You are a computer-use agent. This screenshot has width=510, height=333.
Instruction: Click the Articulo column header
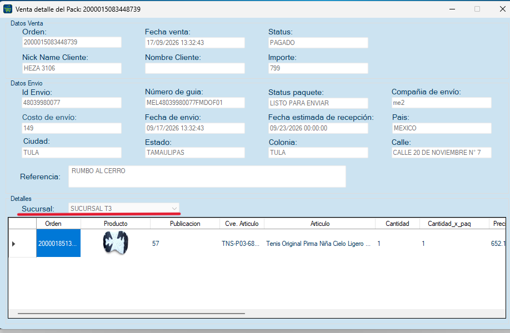coord(319,224)
